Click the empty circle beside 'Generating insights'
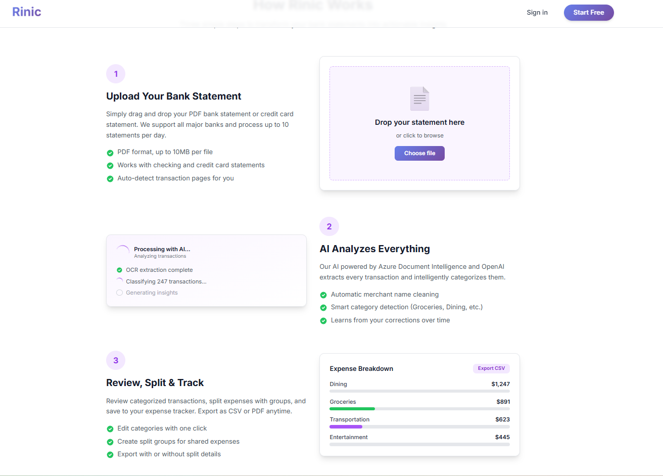 tap(119, 293)
